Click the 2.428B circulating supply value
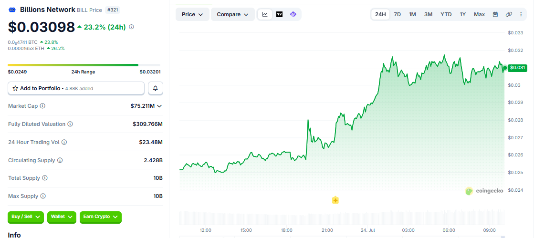 [x=153, y=160]
